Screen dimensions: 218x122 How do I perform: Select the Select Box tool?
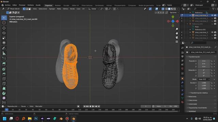pos(4,18)
